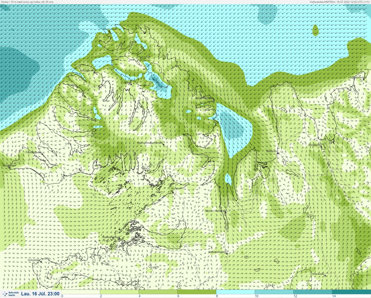Click the 'Hveravellir' place label
This screenshot has height=298, width=371.
click(318, 274)
